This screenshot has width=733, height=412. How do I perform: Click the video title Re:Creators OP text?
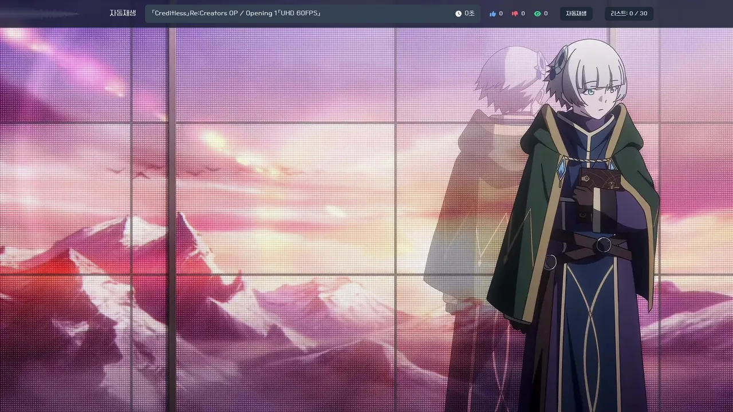(235, 13)
